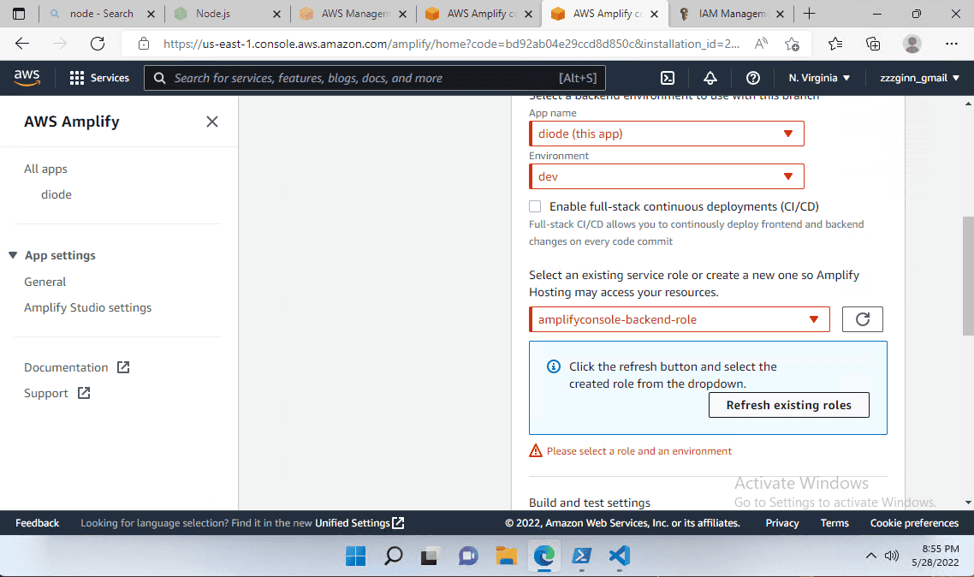Click the read aloud icon in address bar
The height and width of the screenshot is (577, 974).
761,44
